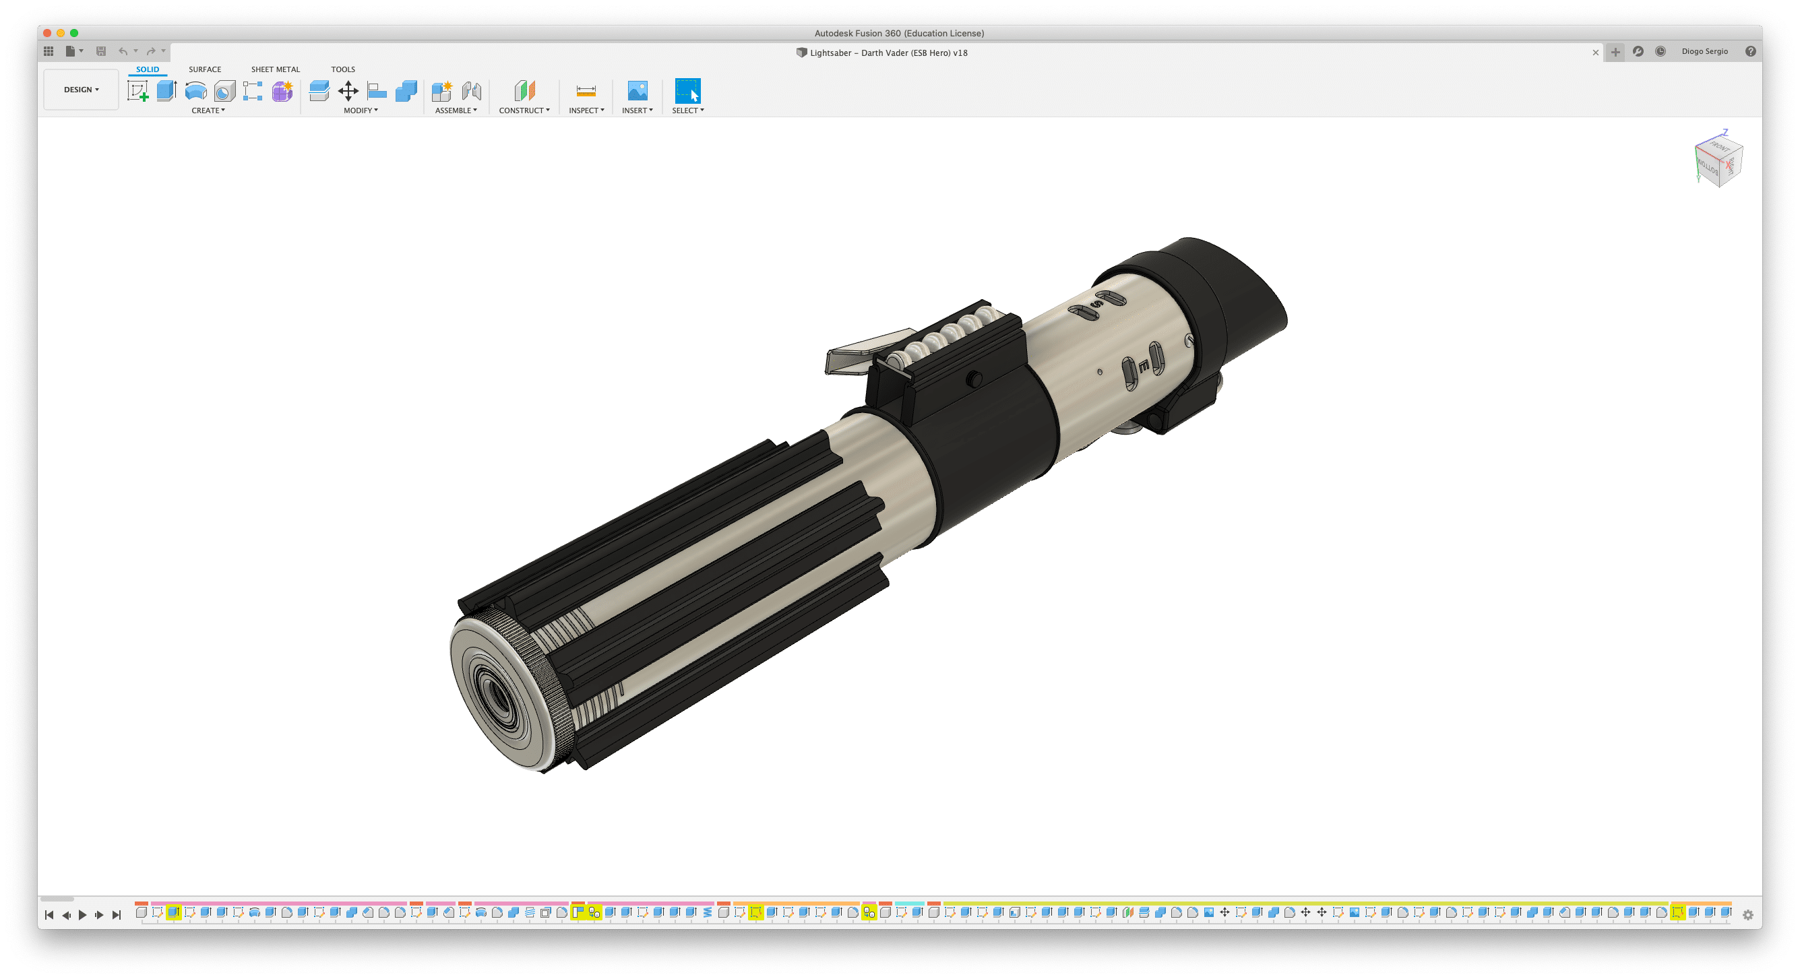Expand the CONSTRUCT menu

coord(524,110)
